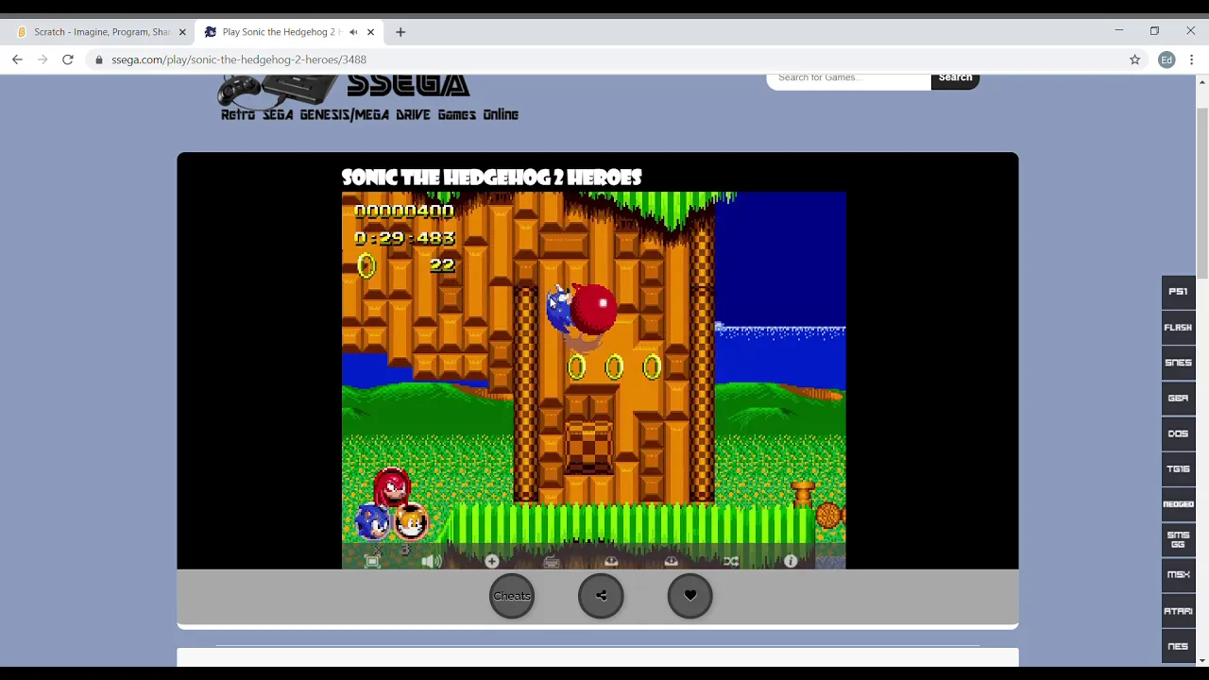Go forward in browser history
Viewport: 1209px width, 680px height.
point(43,59)
